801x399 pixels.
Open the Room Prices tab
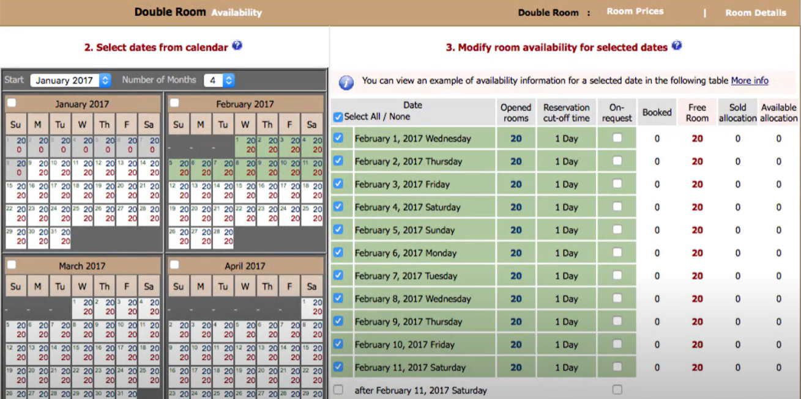(635, 10)
